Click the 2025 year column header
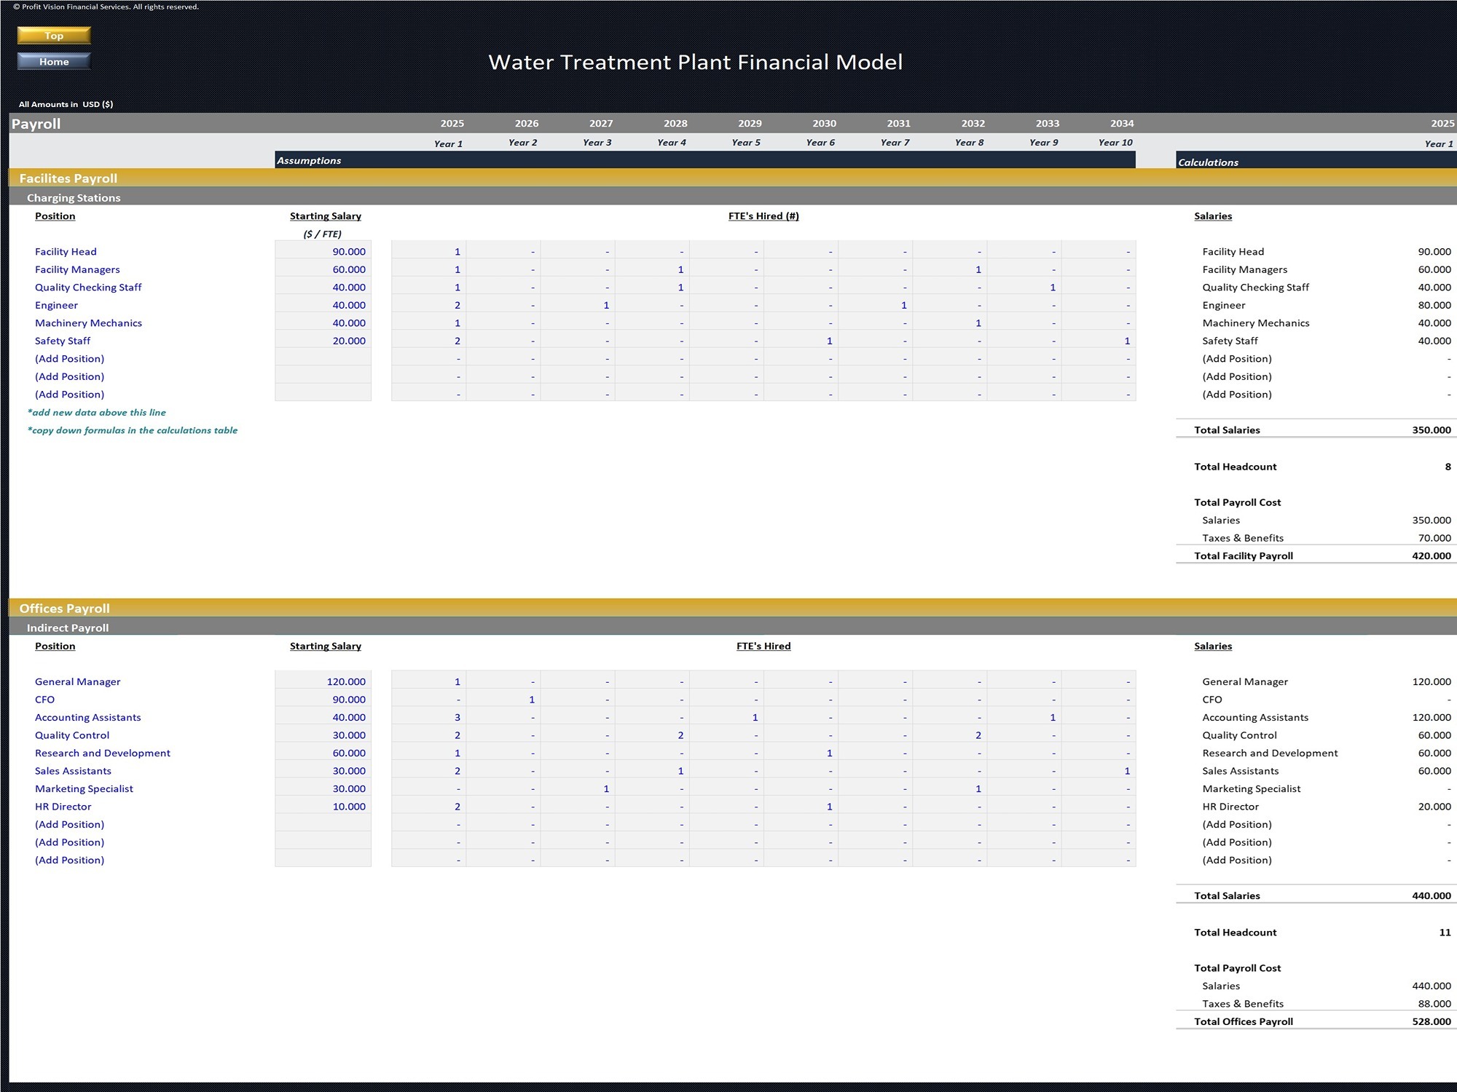Viewport: 1457px width, 1092px height. [452, 124]
